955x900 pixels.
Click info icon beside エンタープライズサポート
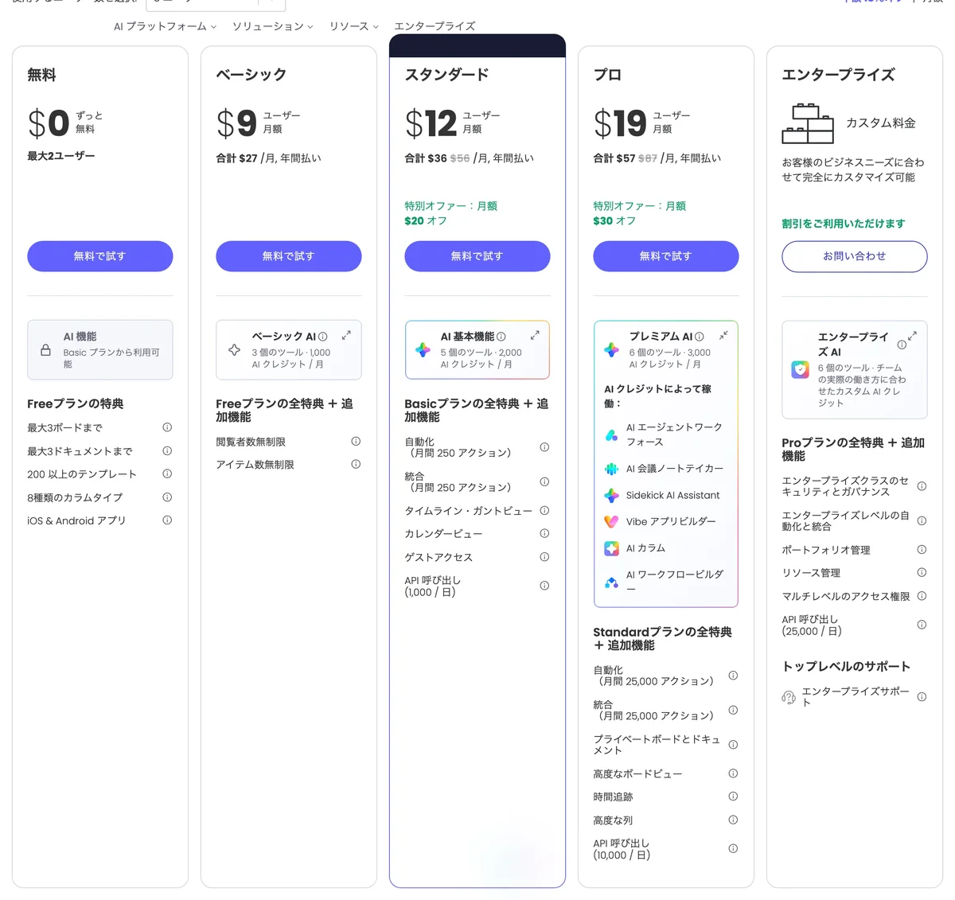922,697
